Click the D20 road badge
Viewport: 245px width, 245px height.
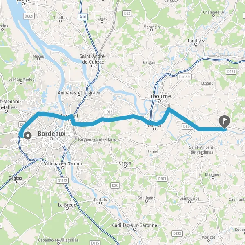(x=115, y=185)
